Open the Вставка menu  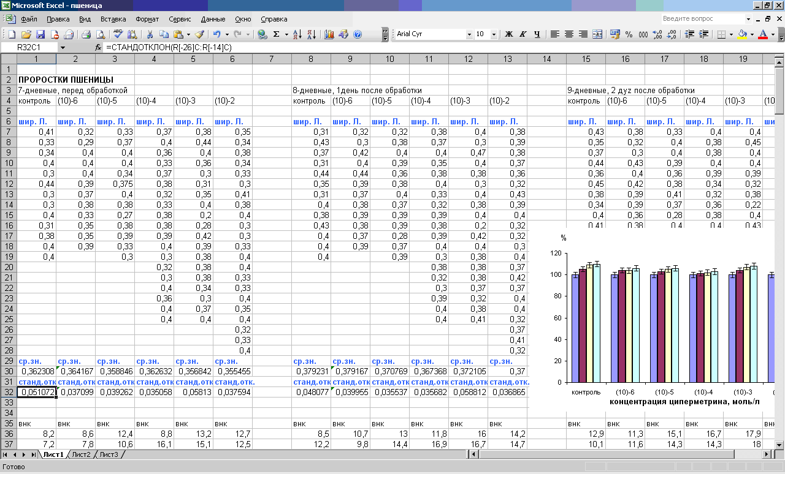point(113,19)
